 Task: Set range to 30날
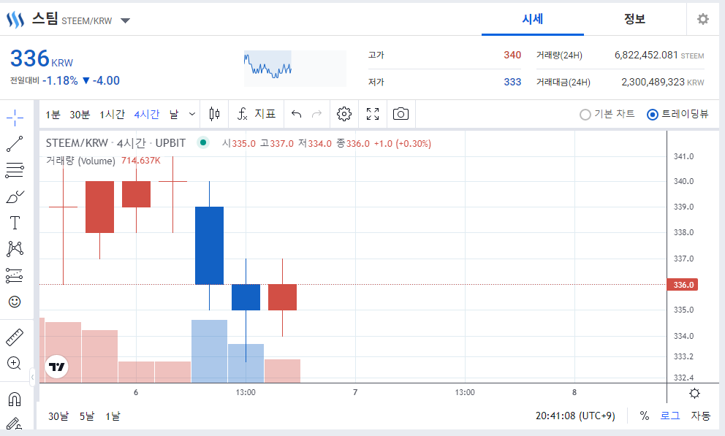click(58, 416)
